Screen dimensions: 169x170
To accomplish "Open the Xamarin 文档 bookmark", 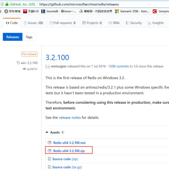I will [132, 11].
